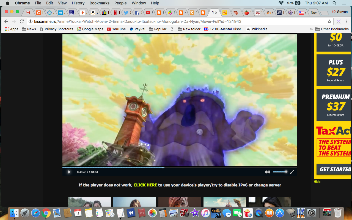The height and width of the screenshot is (220, 352).
Task: Switch to the Twitter tab
Action: (127, 13)
